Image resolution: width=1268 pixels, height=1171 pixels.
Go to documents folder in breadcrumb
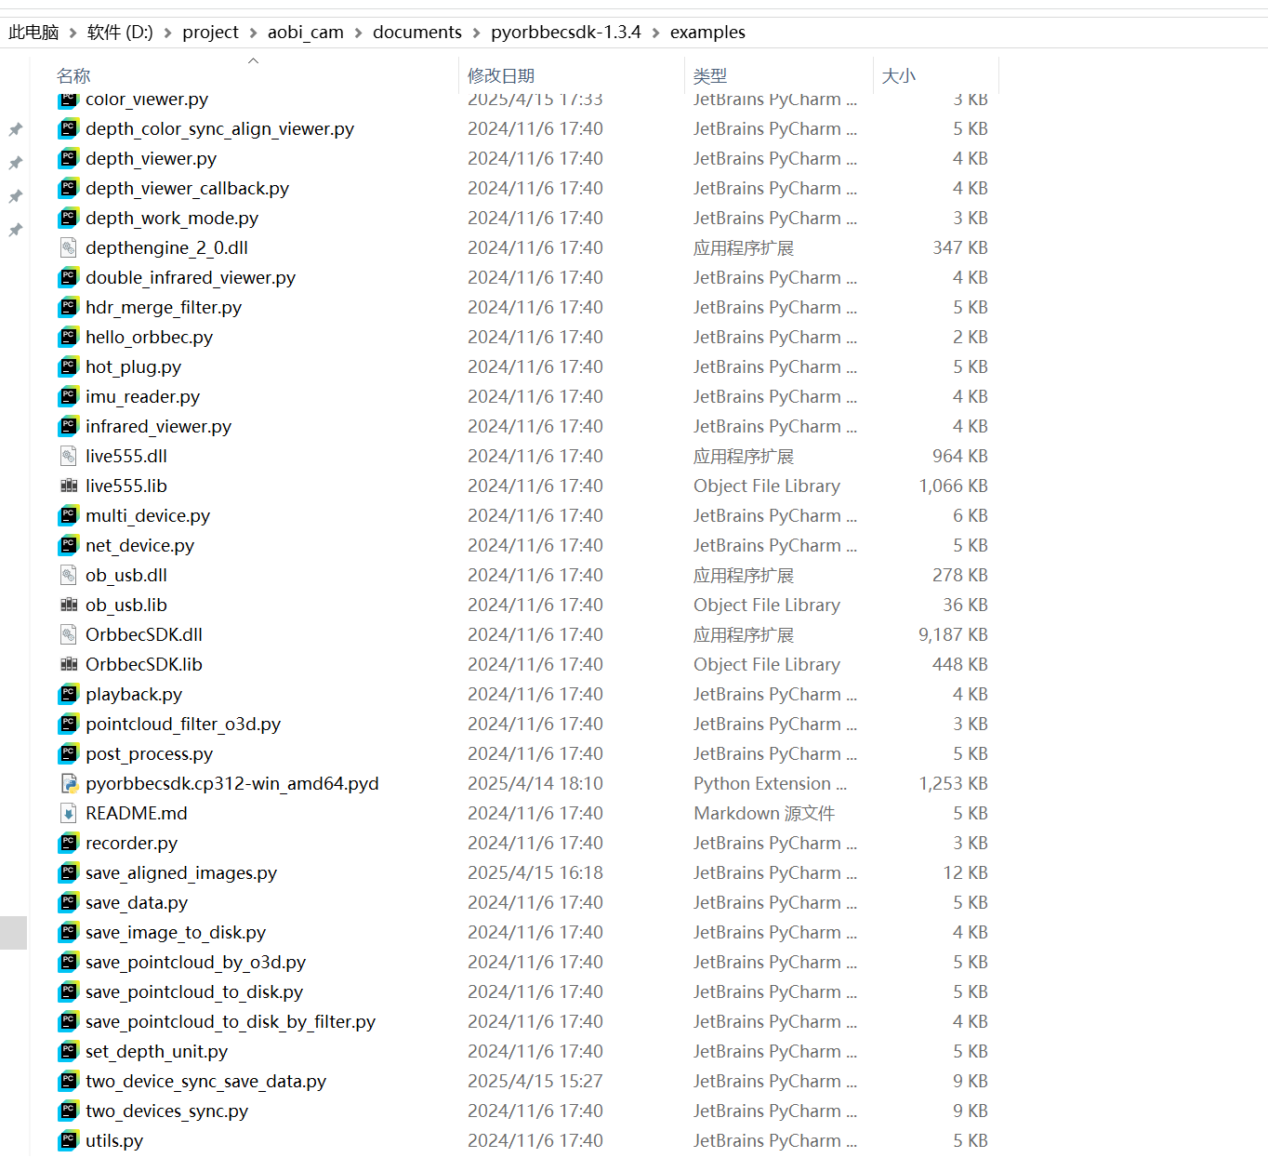pos(417,32)
